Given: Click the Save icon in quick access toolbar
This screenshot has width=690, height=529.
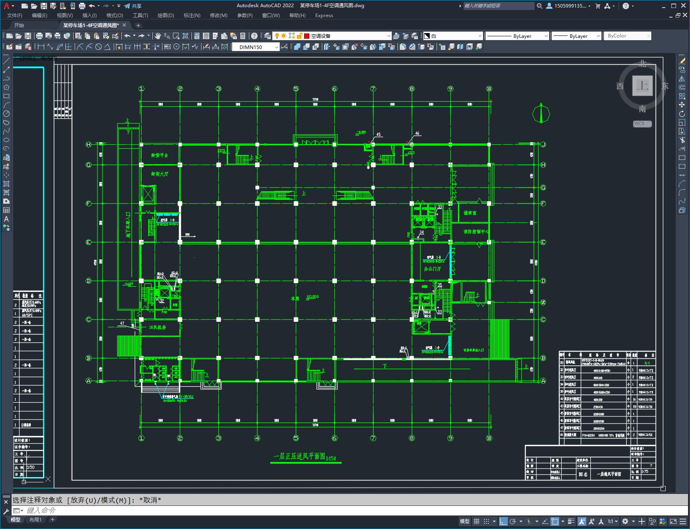Looking at the screenshot, I should click(x=44, y=6).
